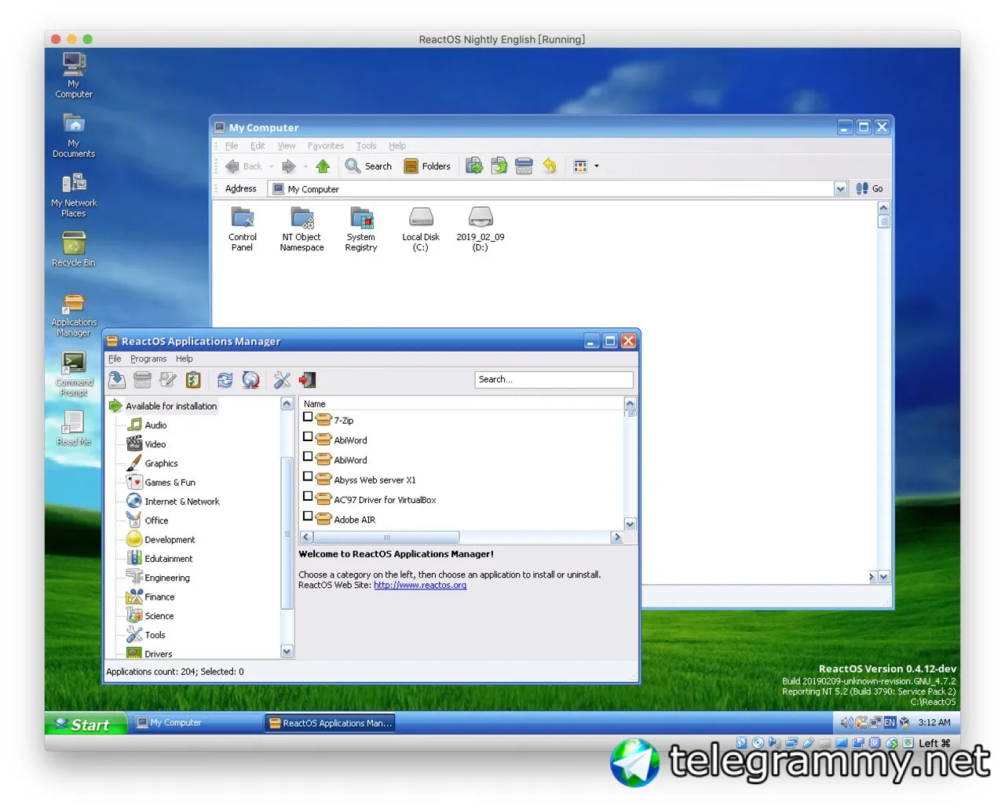Open the Programs menu in Applications Manager
1005x810 pixels.
pyautogui.click(x=148, y=359)
